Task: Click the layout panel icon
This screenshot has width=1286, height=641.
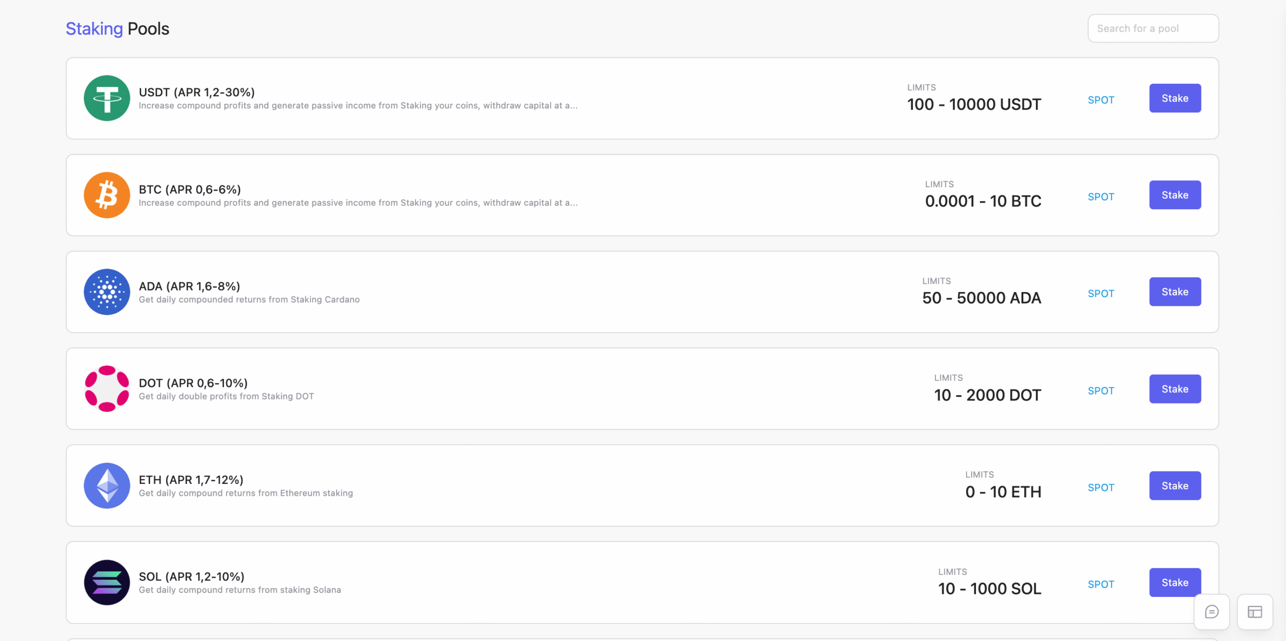Action: click(1254, 611)
